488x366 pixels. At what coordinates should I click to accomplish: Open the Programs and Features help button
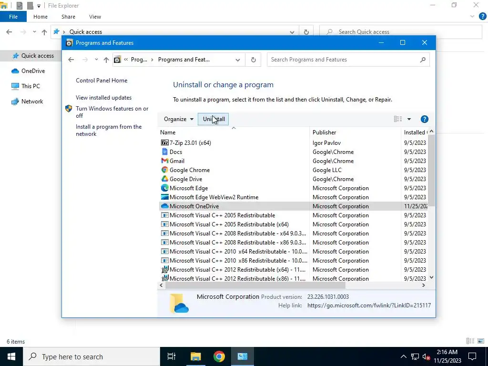coord(424,119)
